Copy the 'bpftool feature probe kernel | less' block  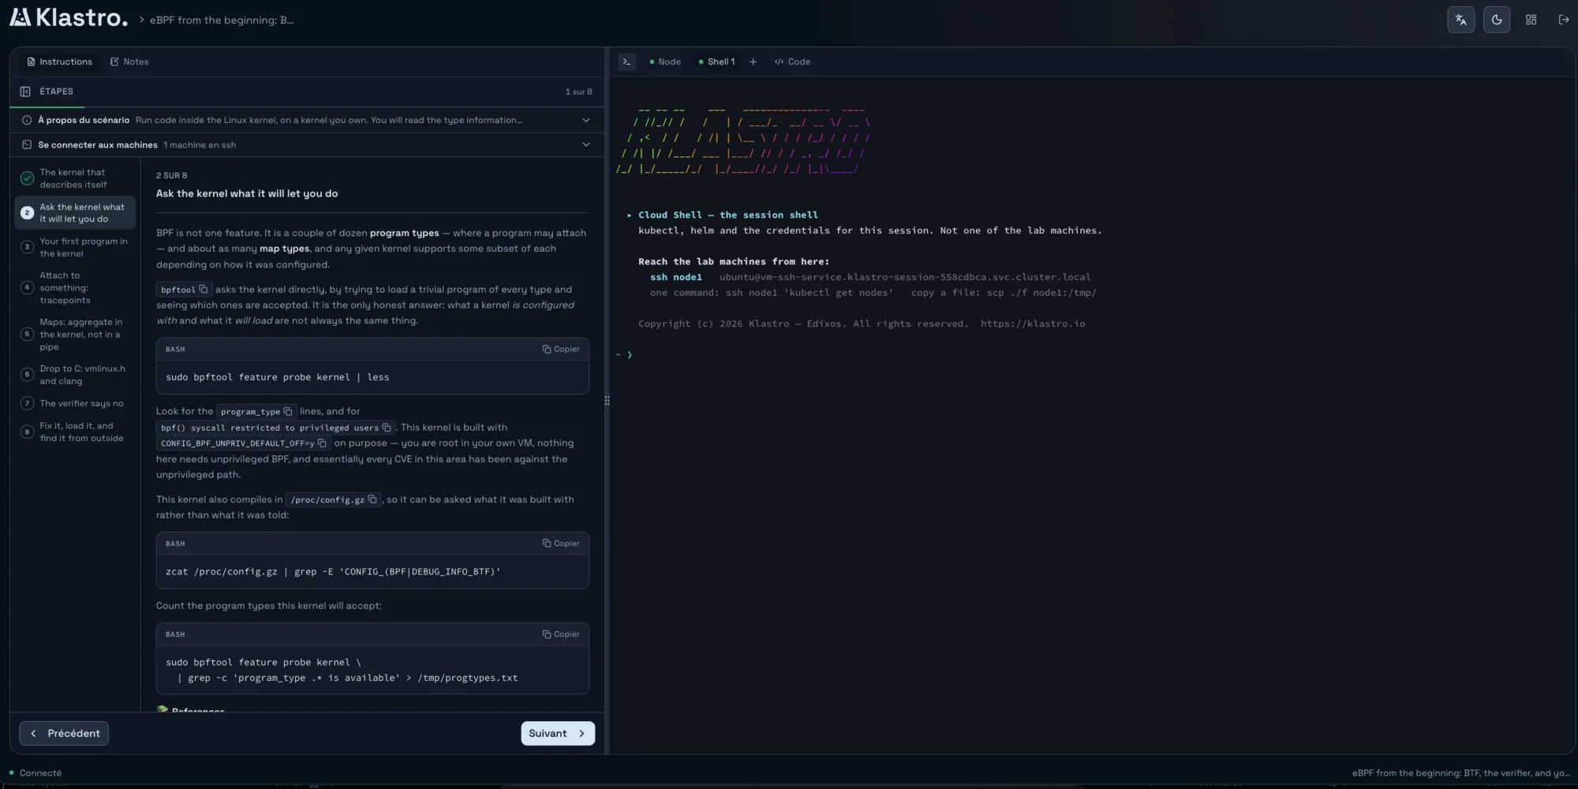[561, 349]
